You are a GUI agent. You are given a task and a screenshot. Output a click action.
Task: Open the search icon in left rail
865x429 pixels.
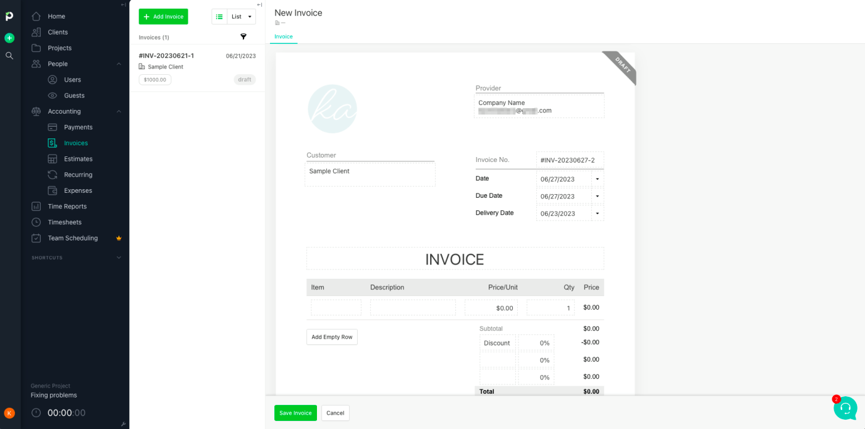pos(9,56)
